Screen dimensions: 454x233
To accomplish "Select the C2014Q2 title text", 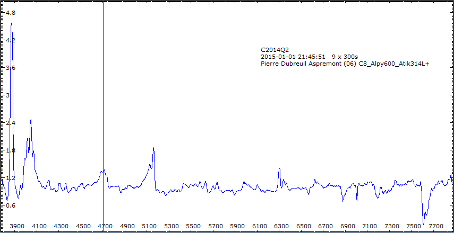I will (275, 49).
